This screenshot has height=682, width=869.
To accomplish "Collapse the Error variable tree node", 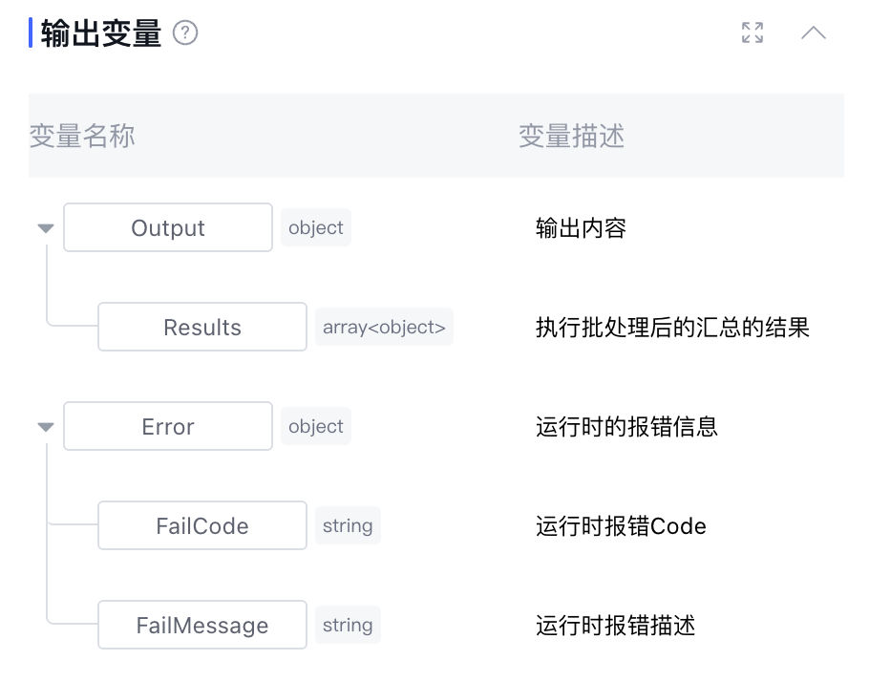I will point(45,427).
